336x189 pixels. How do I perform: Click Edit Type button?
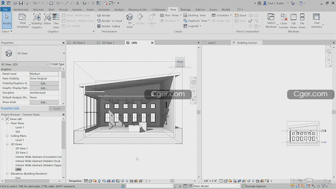57,64
